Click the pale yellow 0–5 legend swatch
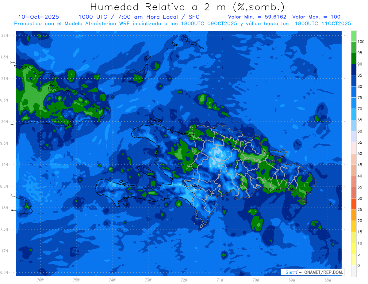The height and width of the screenshot is (284, 368). [354, 260]
